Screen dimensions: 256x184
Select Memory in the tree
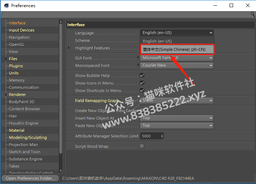point(17,80)
